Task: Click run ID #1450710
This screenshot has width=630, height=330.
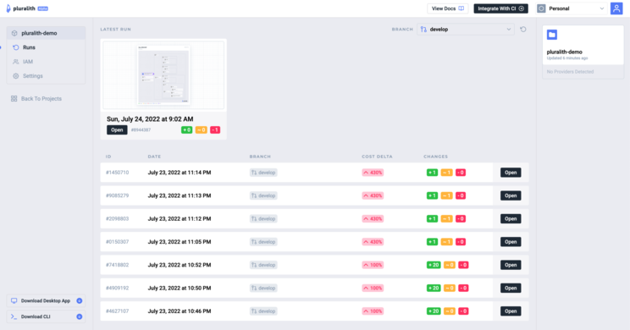Action: point(118,173)
